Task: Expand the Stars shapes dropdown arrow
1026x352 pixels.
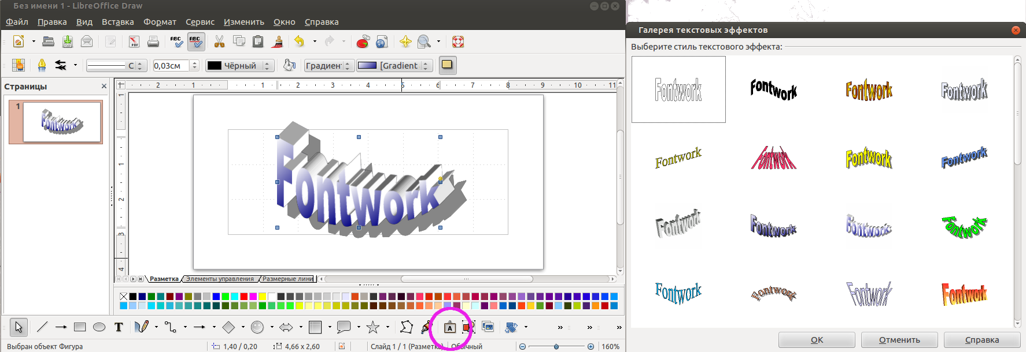Action: coord(387,327)
